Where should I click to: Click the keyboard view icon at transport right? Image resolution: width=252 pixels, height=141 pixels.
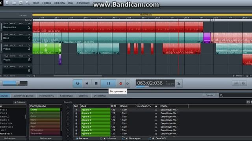(243, 83)
